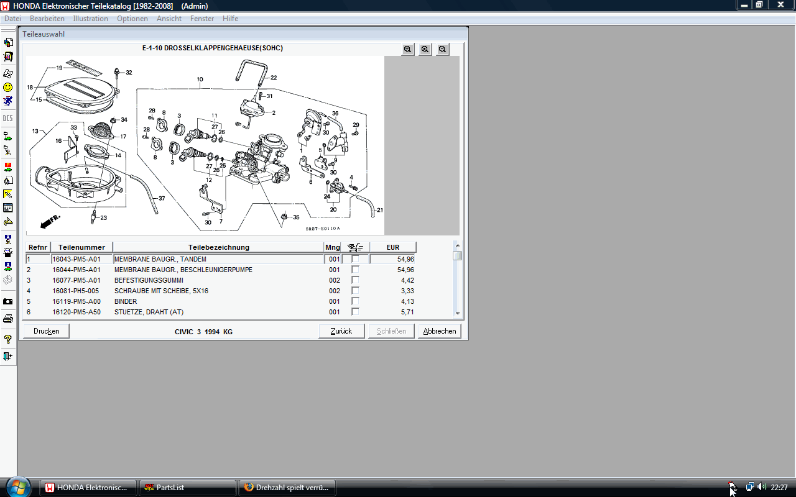
Task: Click the exit door icon
Action: pos(8,357)
